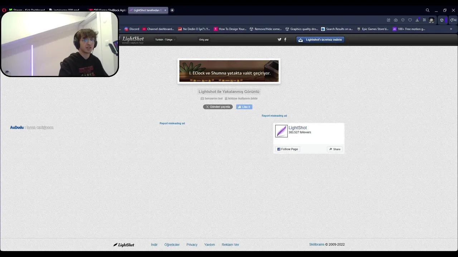Image resolution: width=458 pixels, height=257 pixels.
Task: Click Lightshot'ı ücretsiz indirin download button
Action: 320,40
